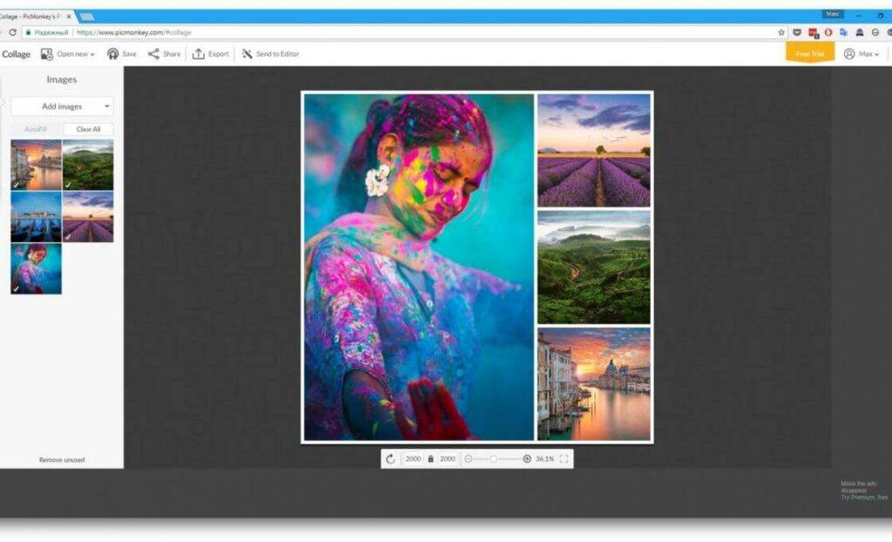This screenshot has width=892, height=542.
Task: Click the Remove unused link
Action: 62,459
